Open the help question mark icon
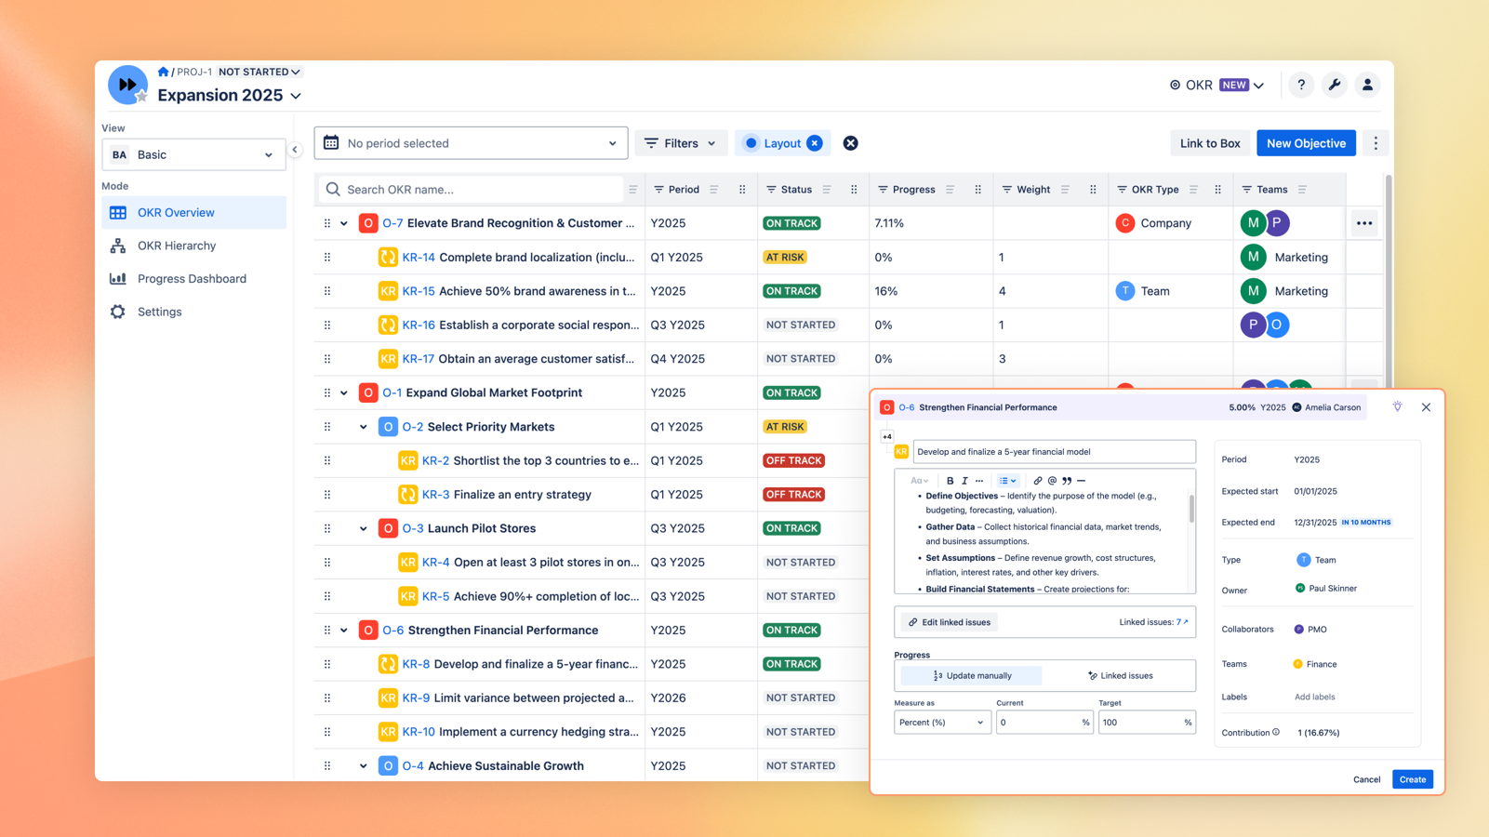 [1301, 85]
